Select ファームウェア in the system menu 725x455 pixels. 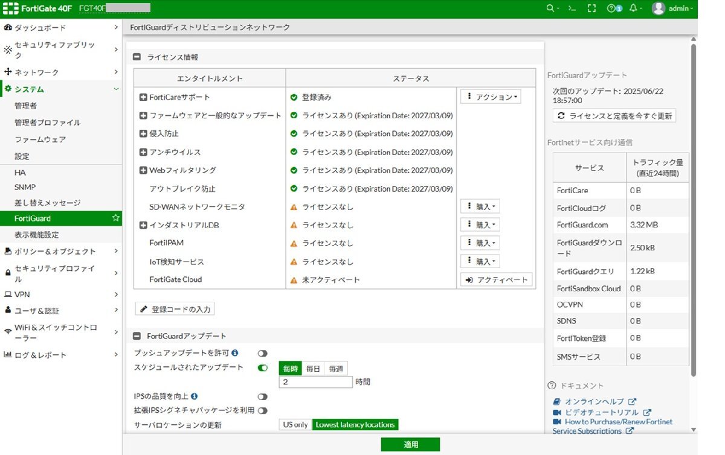[x=40, y=139]
